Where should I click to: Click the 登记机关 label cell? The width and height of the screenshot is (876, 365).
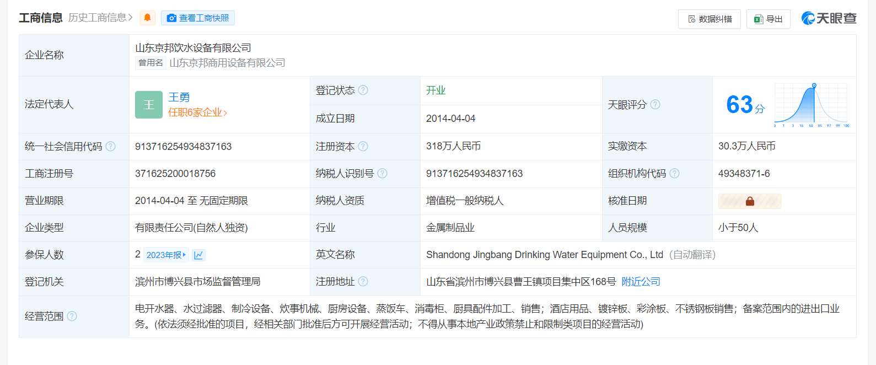click(x=74, y=282)
